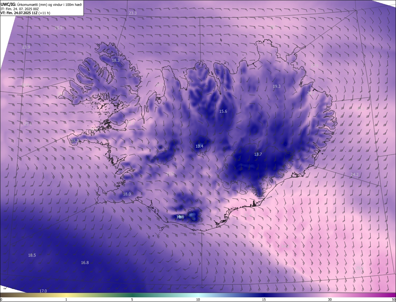Screen dimensions: 396x302
Task: Click the 11.0 value label
Action: [180, 217]
